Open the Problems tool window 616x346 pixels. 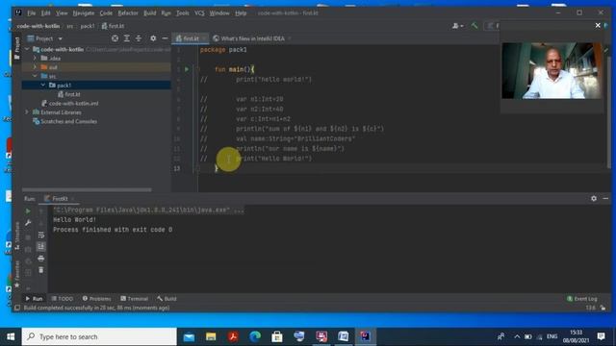96,299
